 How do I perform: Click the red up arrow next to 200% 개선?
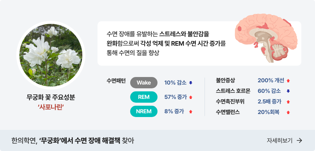(288, 81)
